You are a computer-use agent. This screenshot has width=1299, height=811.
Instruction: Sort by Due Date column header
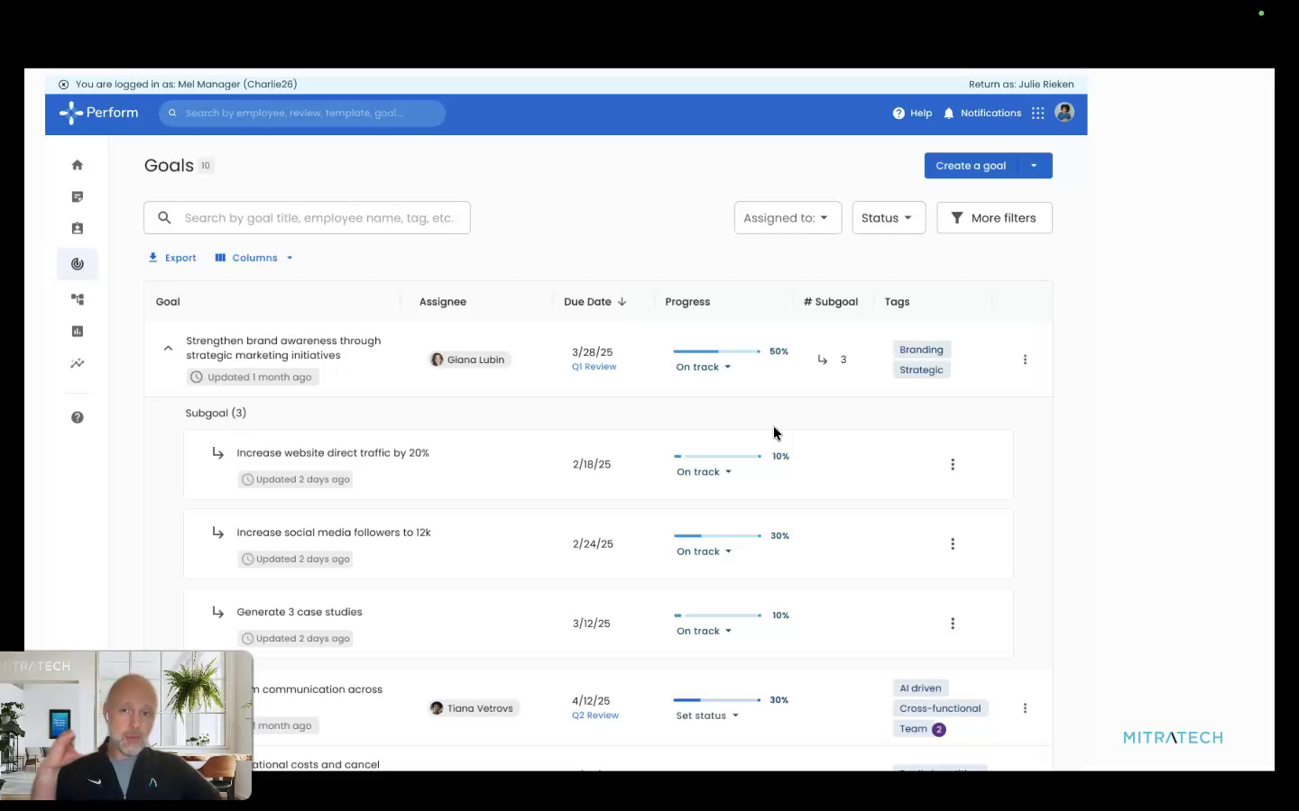[x=595, y=302]
